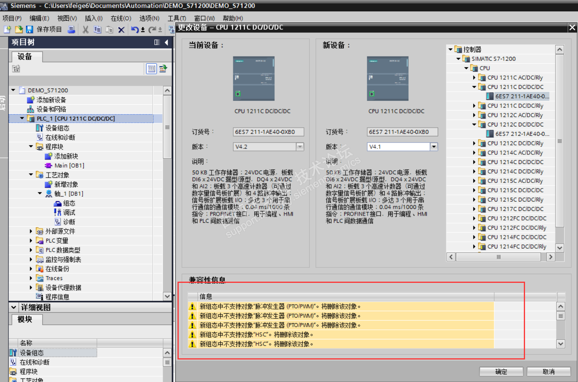The height and width of the screenshot is (382, 578).
Task: Open the 在线(O) menu
Action: click(121, 18)
